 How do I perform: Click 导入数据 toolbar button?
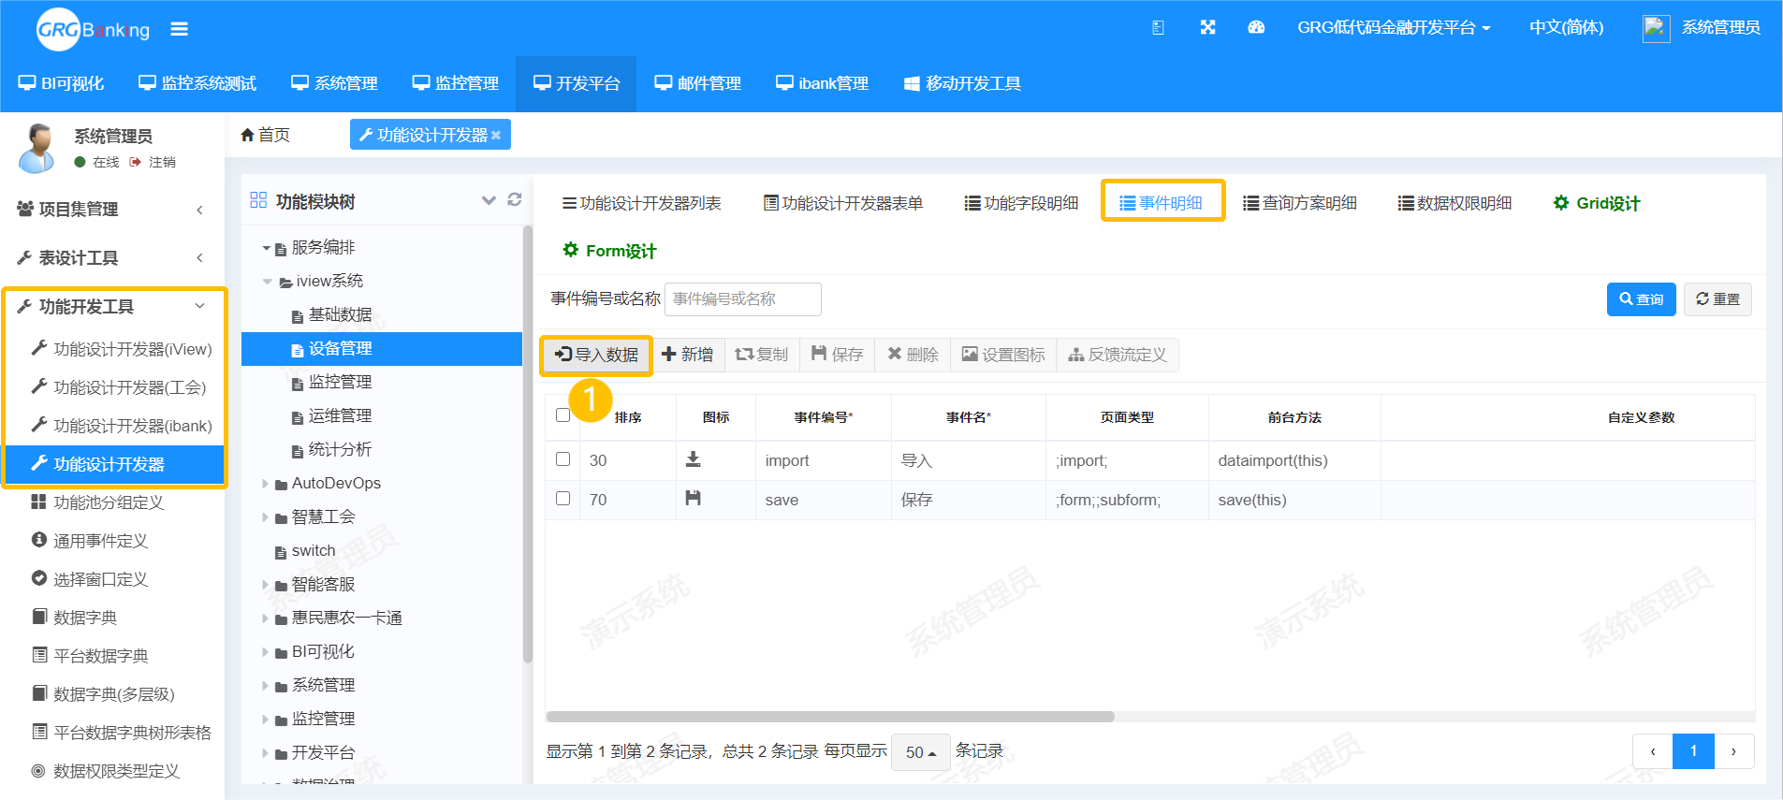point(596,355)
